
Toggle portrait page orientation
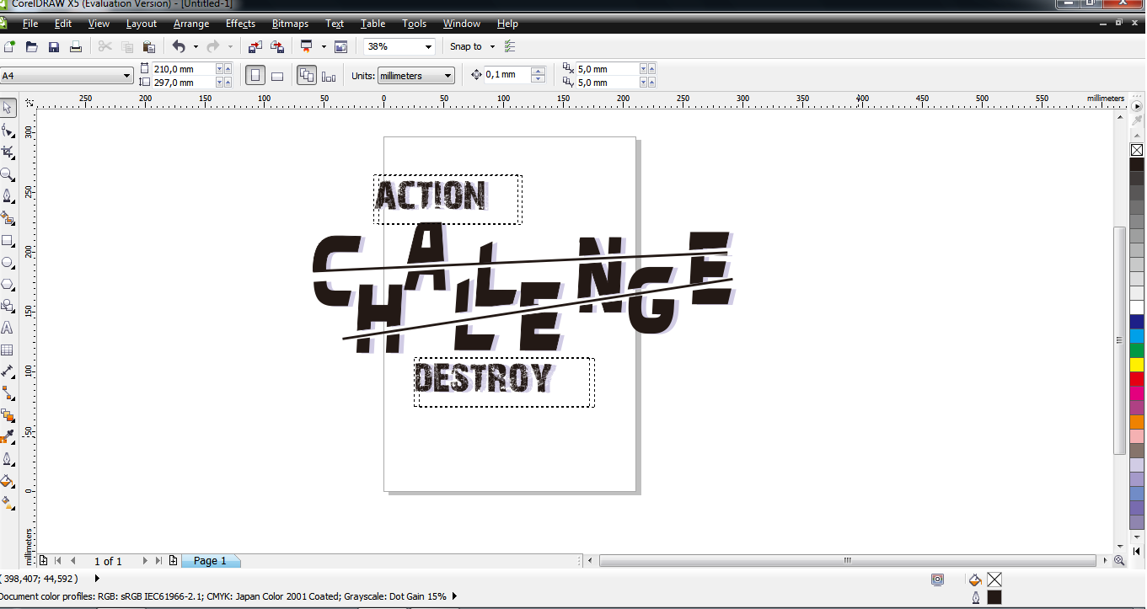click(x=255, y=75)
